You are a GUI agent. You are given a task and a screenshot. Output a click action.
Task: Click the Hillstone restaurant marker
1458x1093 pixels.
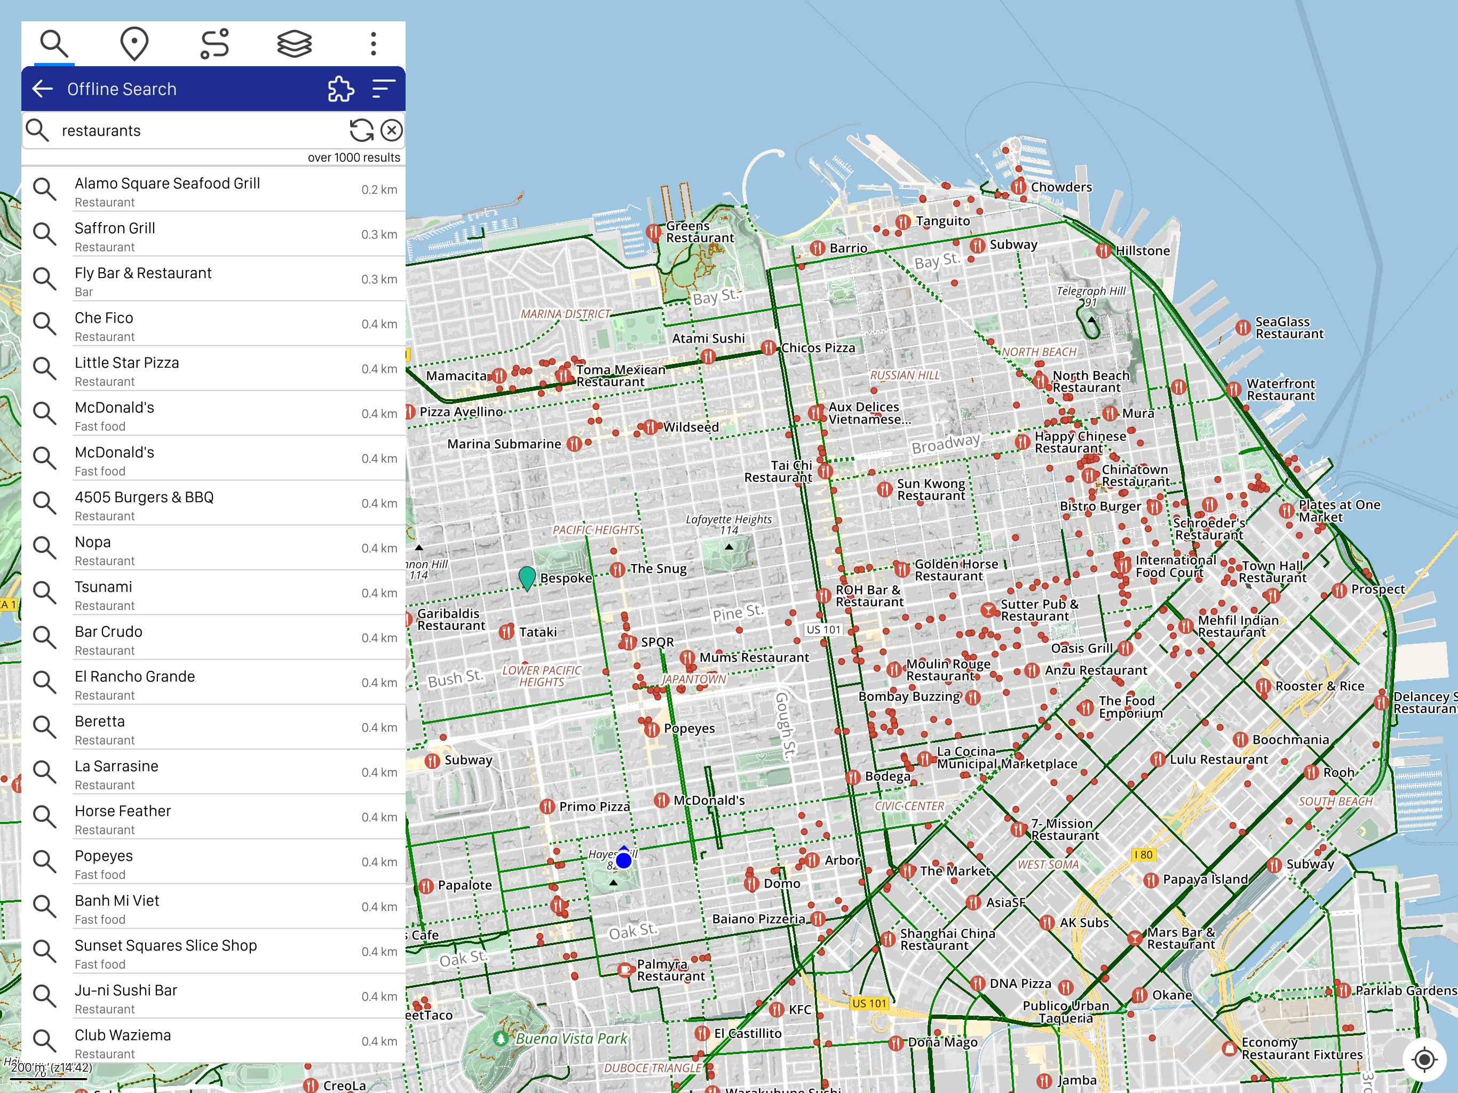tap(1104, 250)
